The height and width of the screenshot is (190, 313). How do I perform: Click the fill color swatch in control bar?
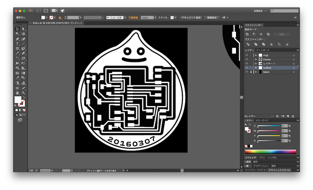(x=43, y=18)
